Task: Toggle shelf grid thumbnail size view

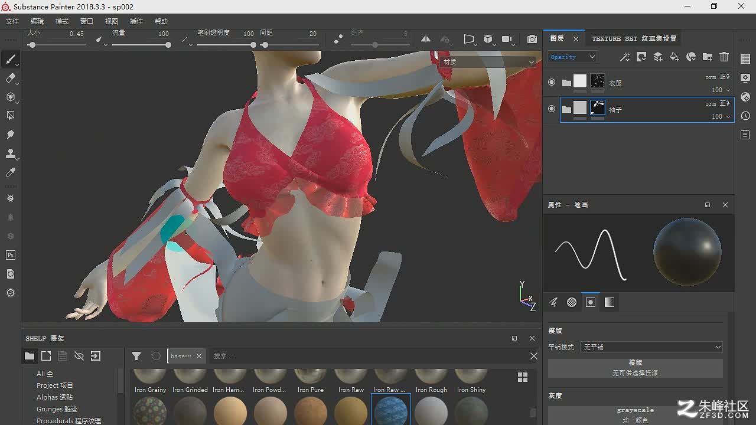Action: 523,377
